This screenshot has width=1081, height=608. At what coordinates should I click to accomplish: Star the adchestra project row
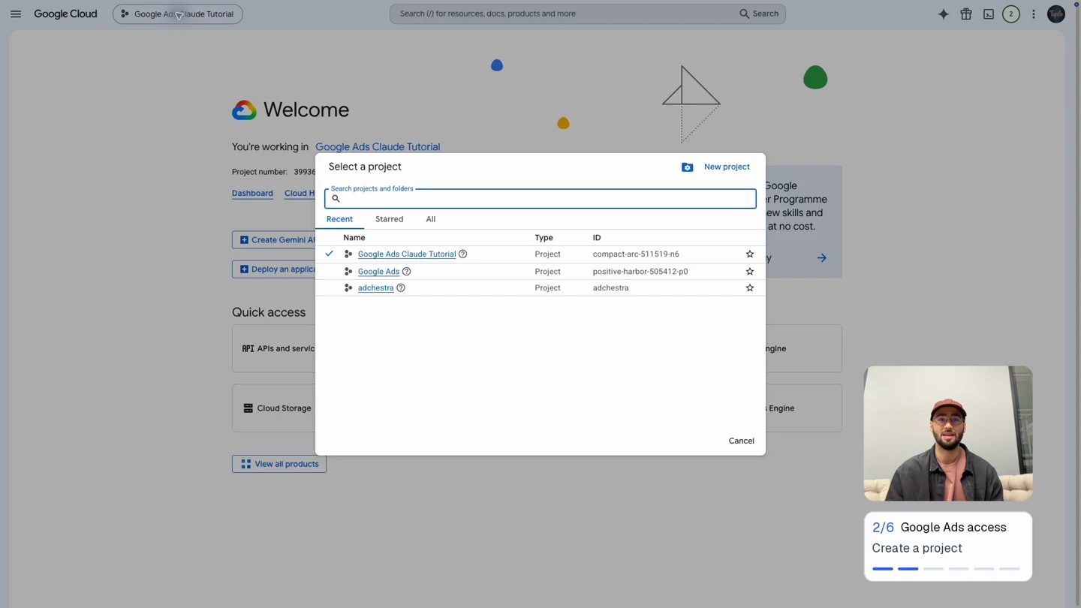click(749, 287)
